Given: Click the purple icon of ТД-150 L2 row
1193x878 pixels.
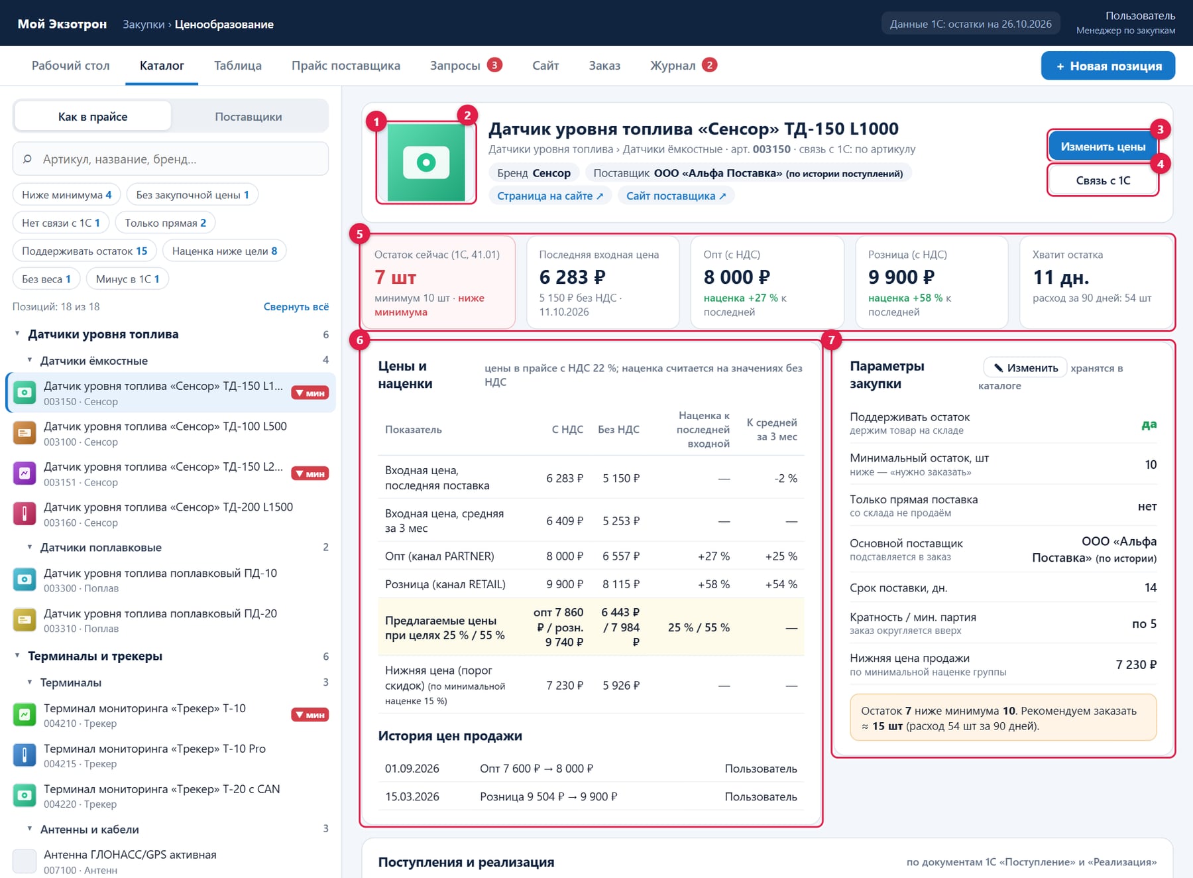Looking at the screenshot, I should pyautogui.click(x=25, y=473).
